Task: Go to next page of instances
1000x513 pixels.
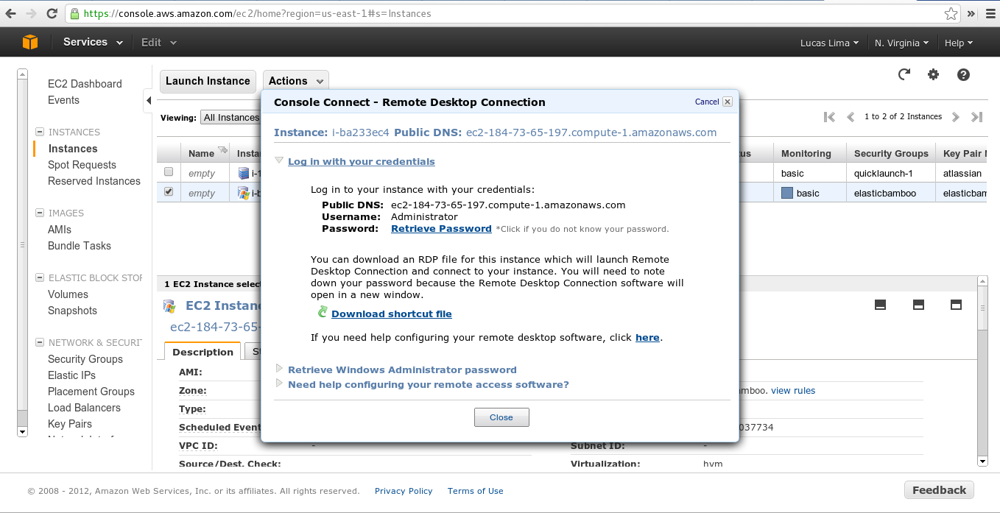Action: (x=956, y=117)
